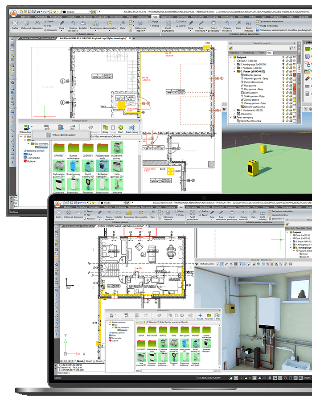Click Usuń green icon in monitor Menadżer plików
Viewport: 312px width, 401px height.
point(121,129)
